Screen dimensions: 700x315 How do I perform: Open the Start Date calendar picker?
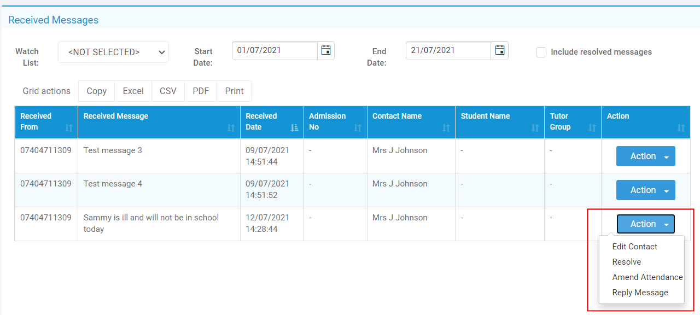click(x=326, y=50)
